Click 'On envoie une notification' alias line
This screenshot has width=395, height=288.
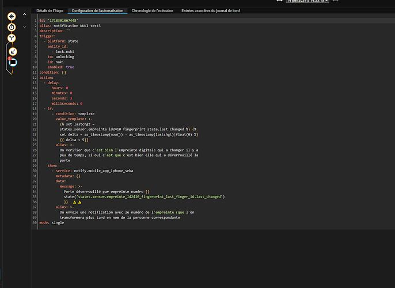pos(127,213)
